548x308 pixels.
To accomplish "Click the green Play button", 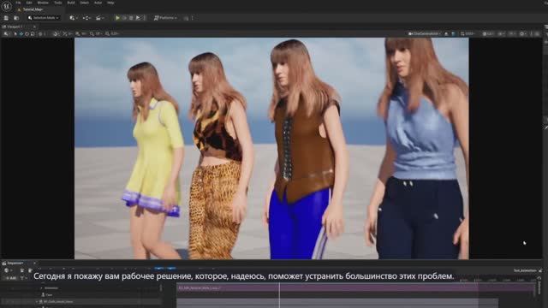I will coord(118,18).
